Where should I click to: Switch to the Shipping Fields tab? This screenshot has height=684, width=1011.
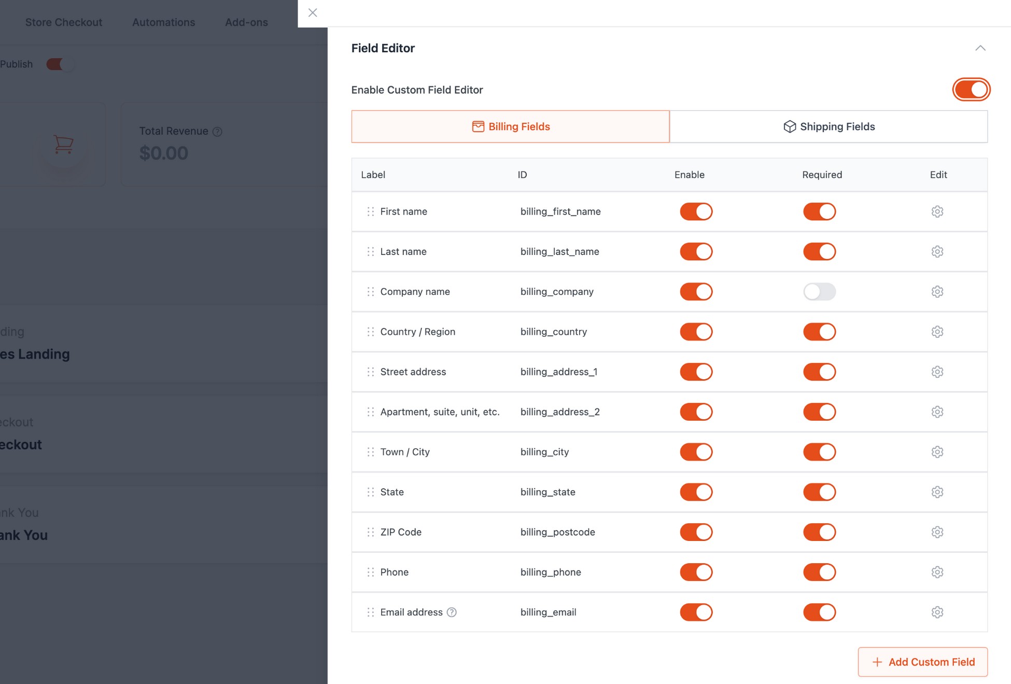click(829, 126)
